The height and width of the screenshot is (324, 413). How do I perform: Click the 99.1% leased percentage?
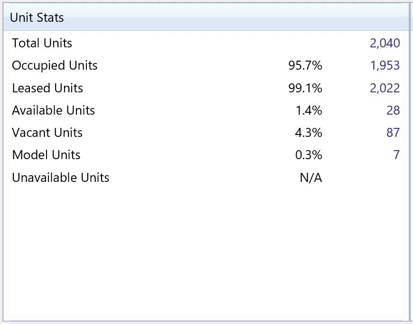point(305,88)
